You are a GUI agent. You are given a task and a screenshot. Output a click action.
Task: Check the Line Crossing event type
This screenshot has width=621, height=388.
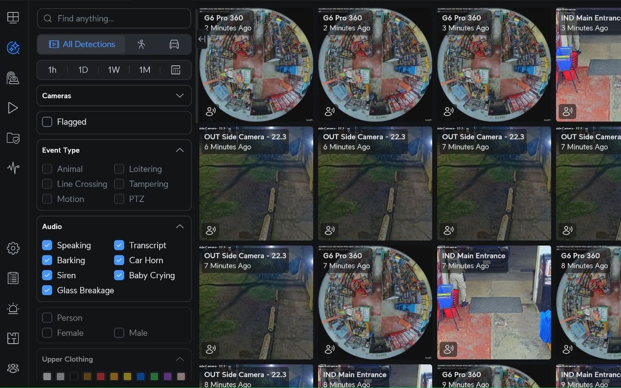[47, 184]
